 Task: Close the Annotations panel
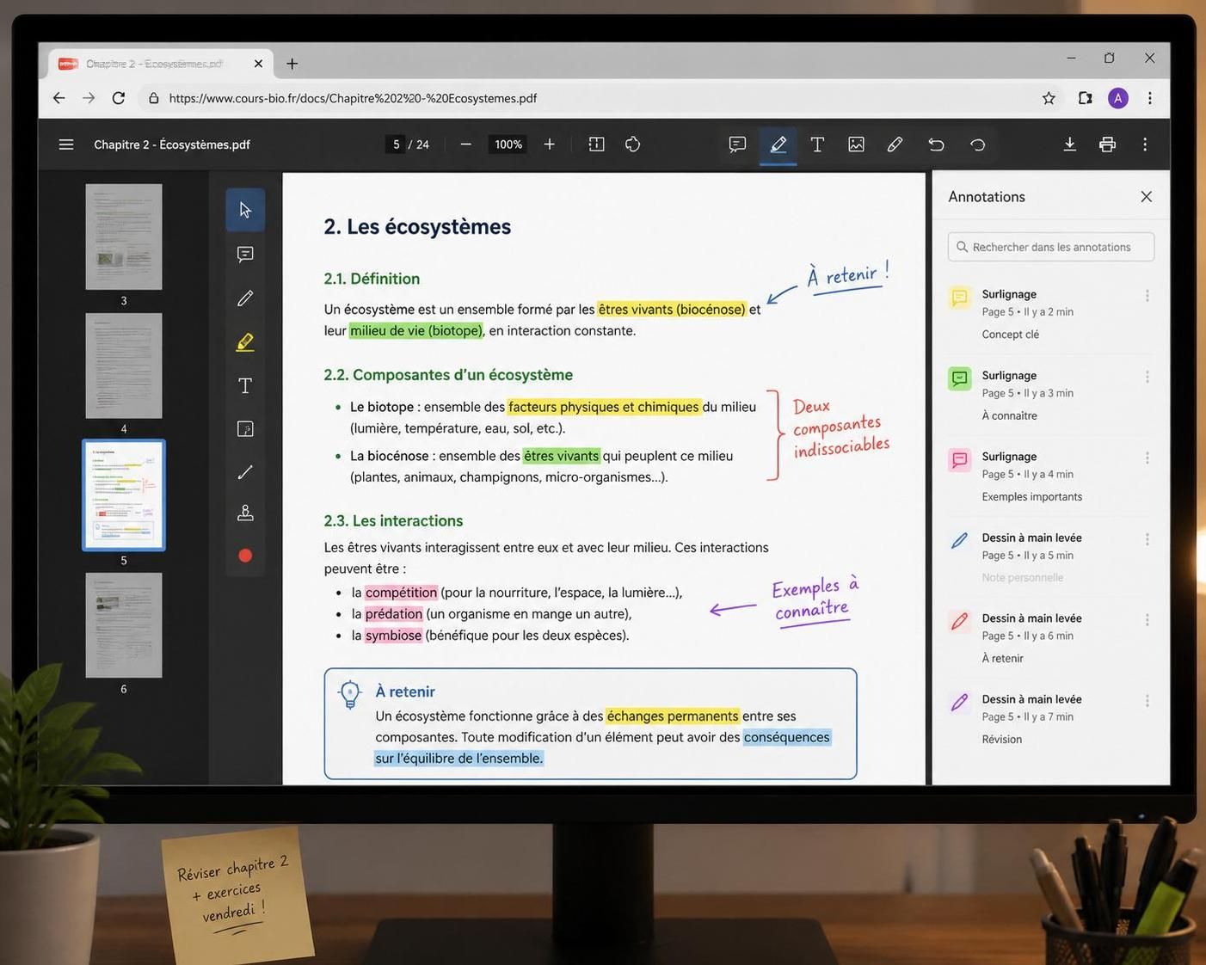(x=1146, y=197)
